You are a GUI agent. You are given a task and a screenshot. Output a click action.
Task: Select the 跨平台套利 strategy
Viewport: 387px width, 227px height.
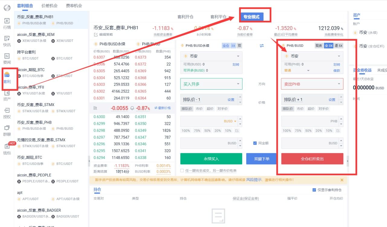51,55
